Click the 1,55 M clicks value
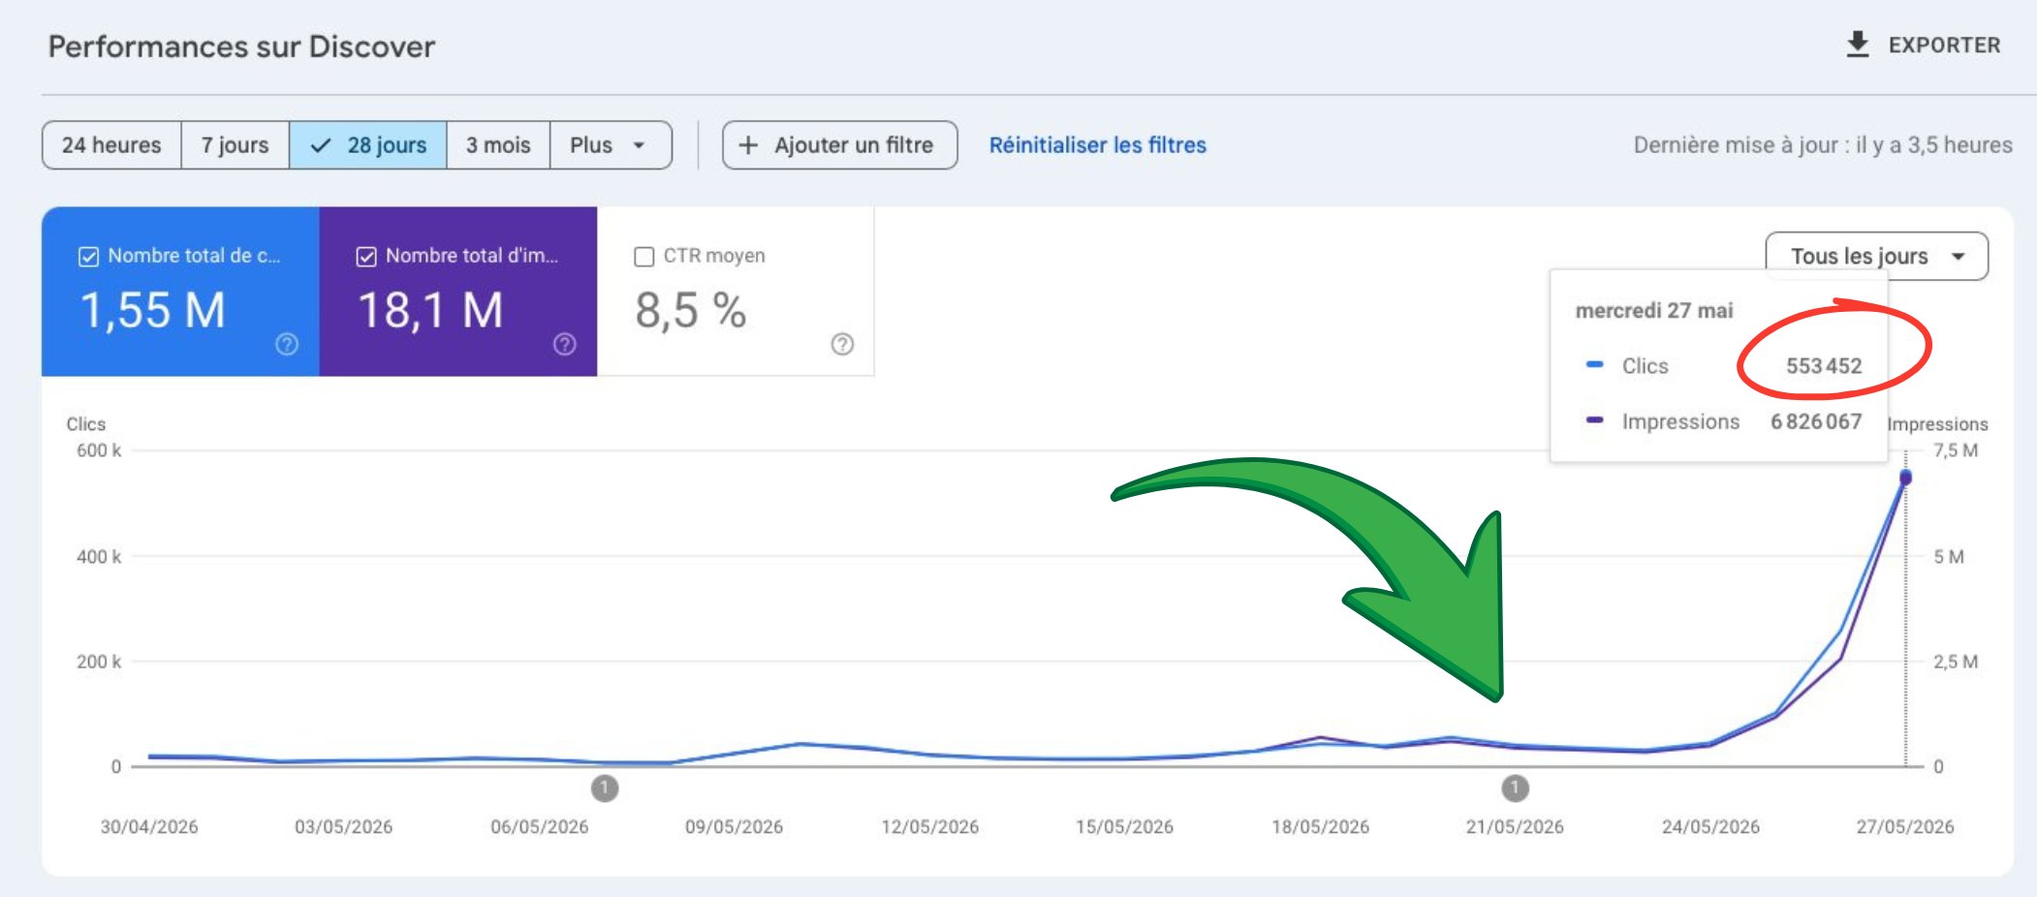The image size is (2037, 897). 153,311
